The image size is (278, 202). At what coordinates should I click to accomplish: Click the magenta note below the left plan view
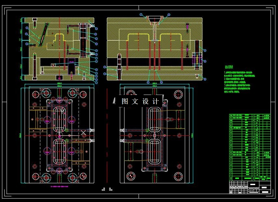tap(59, 186)
